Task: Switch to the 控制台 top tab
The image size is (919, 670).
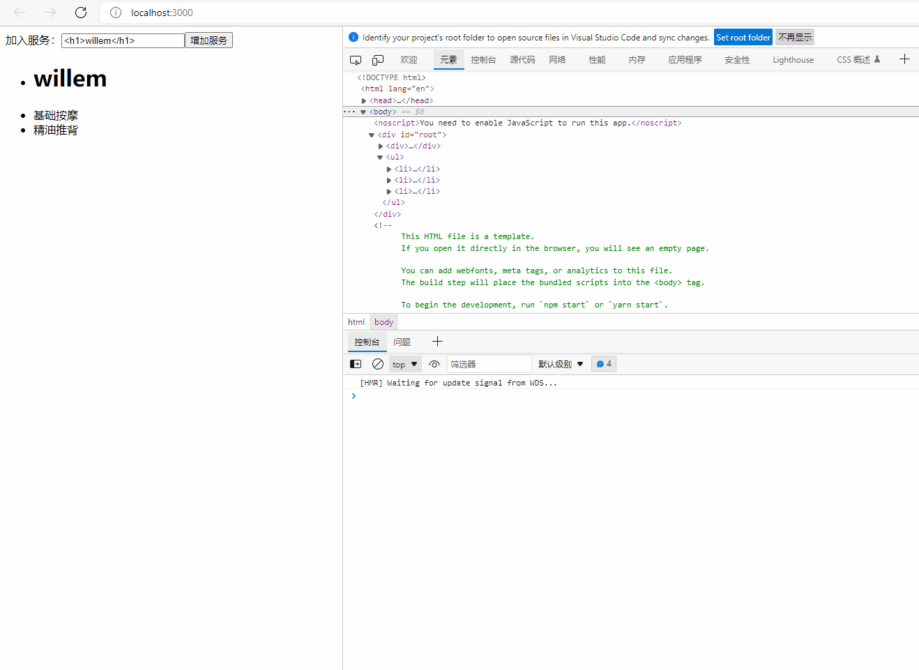Action: pos(483,60)
